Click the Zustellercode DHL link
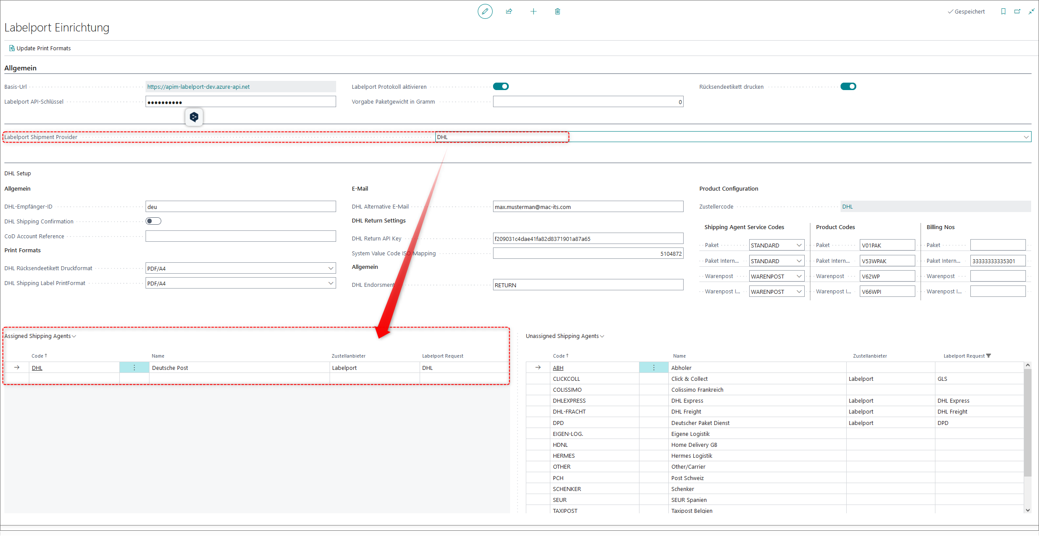 (x=848, y=206)
